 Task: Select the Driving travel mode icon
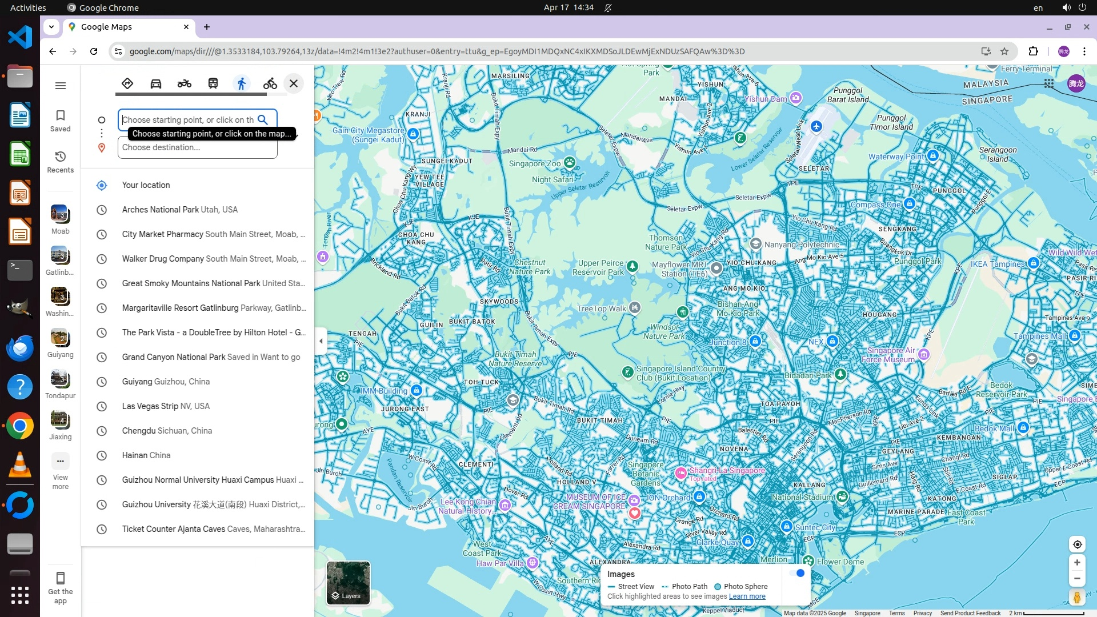coord(155,84)
